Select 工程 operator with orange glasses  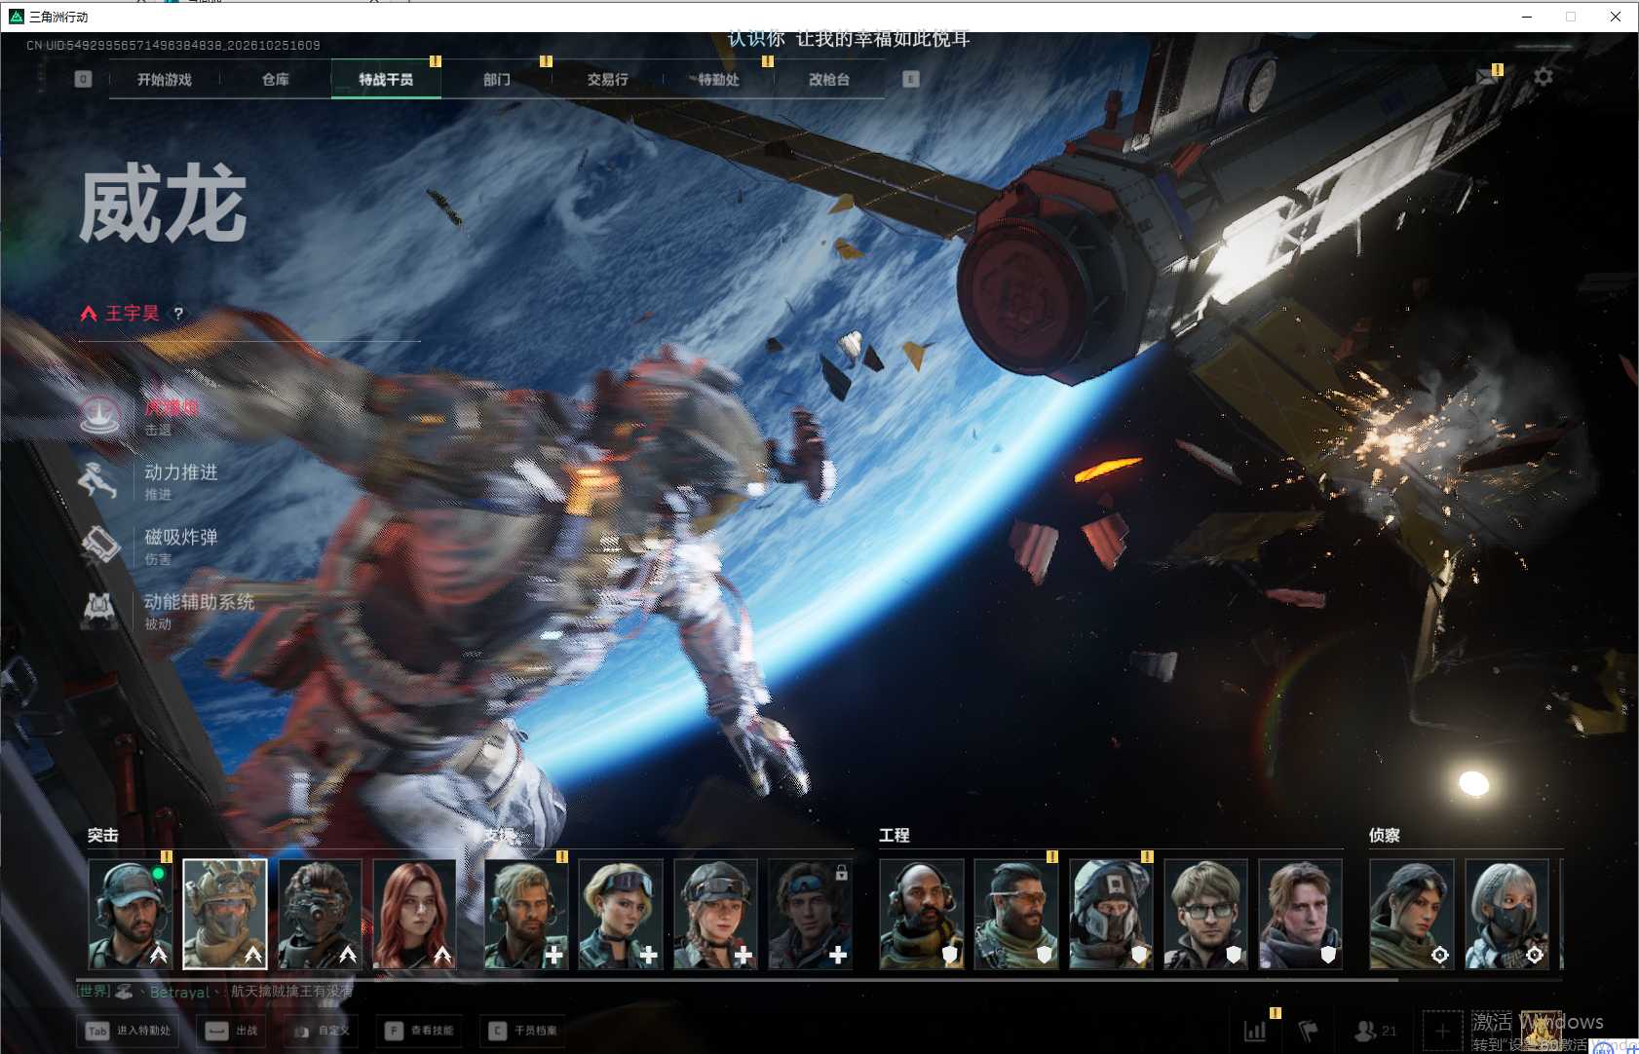(1016, 914)
